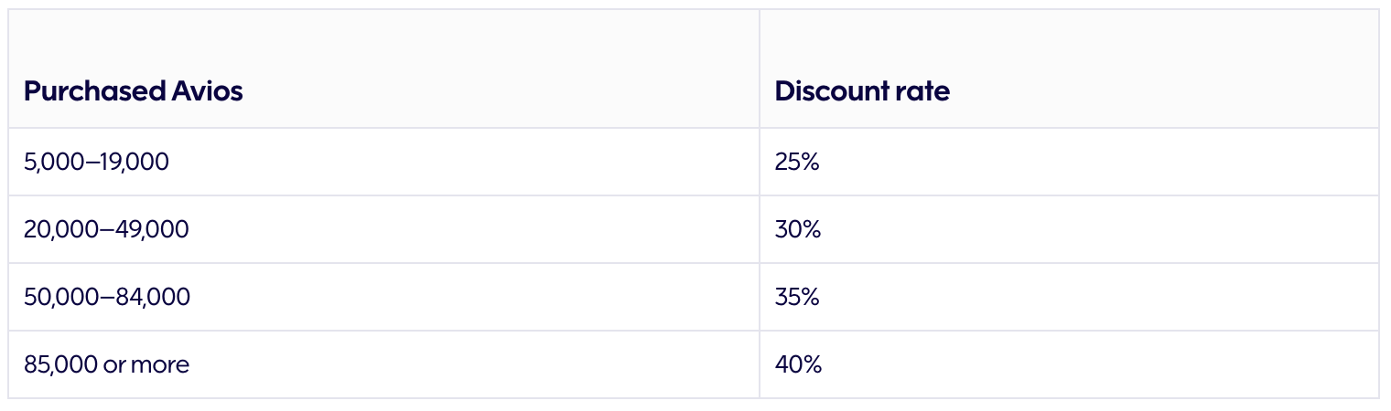1391x411 pixels.
Task: Click the Discount rate column header
Action: (862, 91)
